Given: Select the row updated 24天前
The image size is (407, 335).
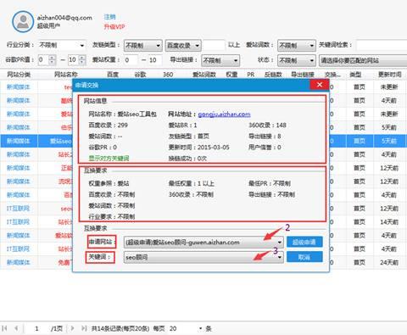Looking at the screenshot, I should click(203, 262).
